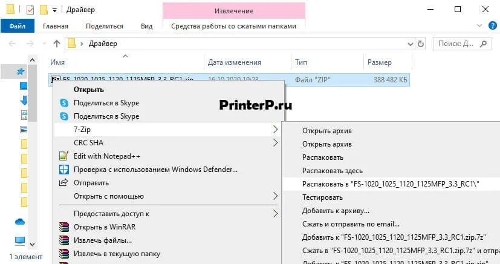Open the Вид ribbon tab
The image size is (500, 264).
point(147,26)
